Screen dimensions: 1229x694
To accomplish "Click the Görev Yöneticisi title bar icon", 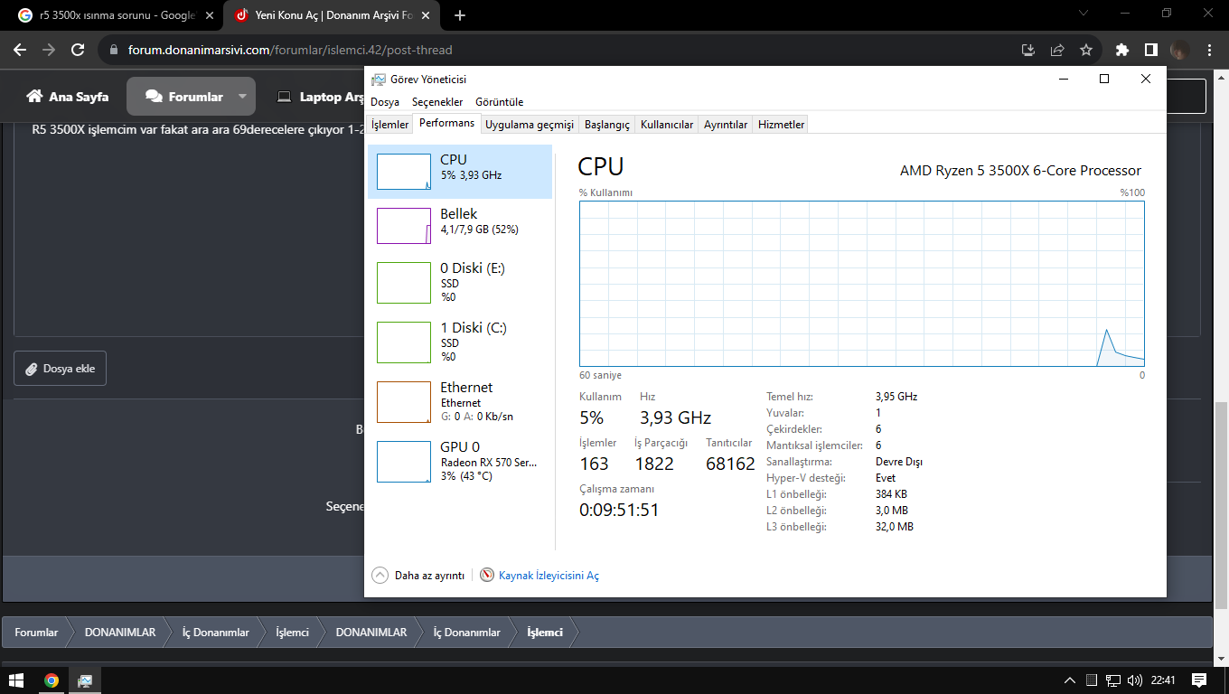I will point(379,80).
